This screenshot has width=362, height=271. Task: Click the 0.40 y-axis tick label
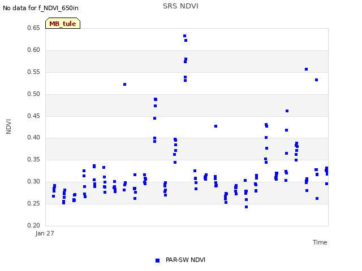coord(33,138)
